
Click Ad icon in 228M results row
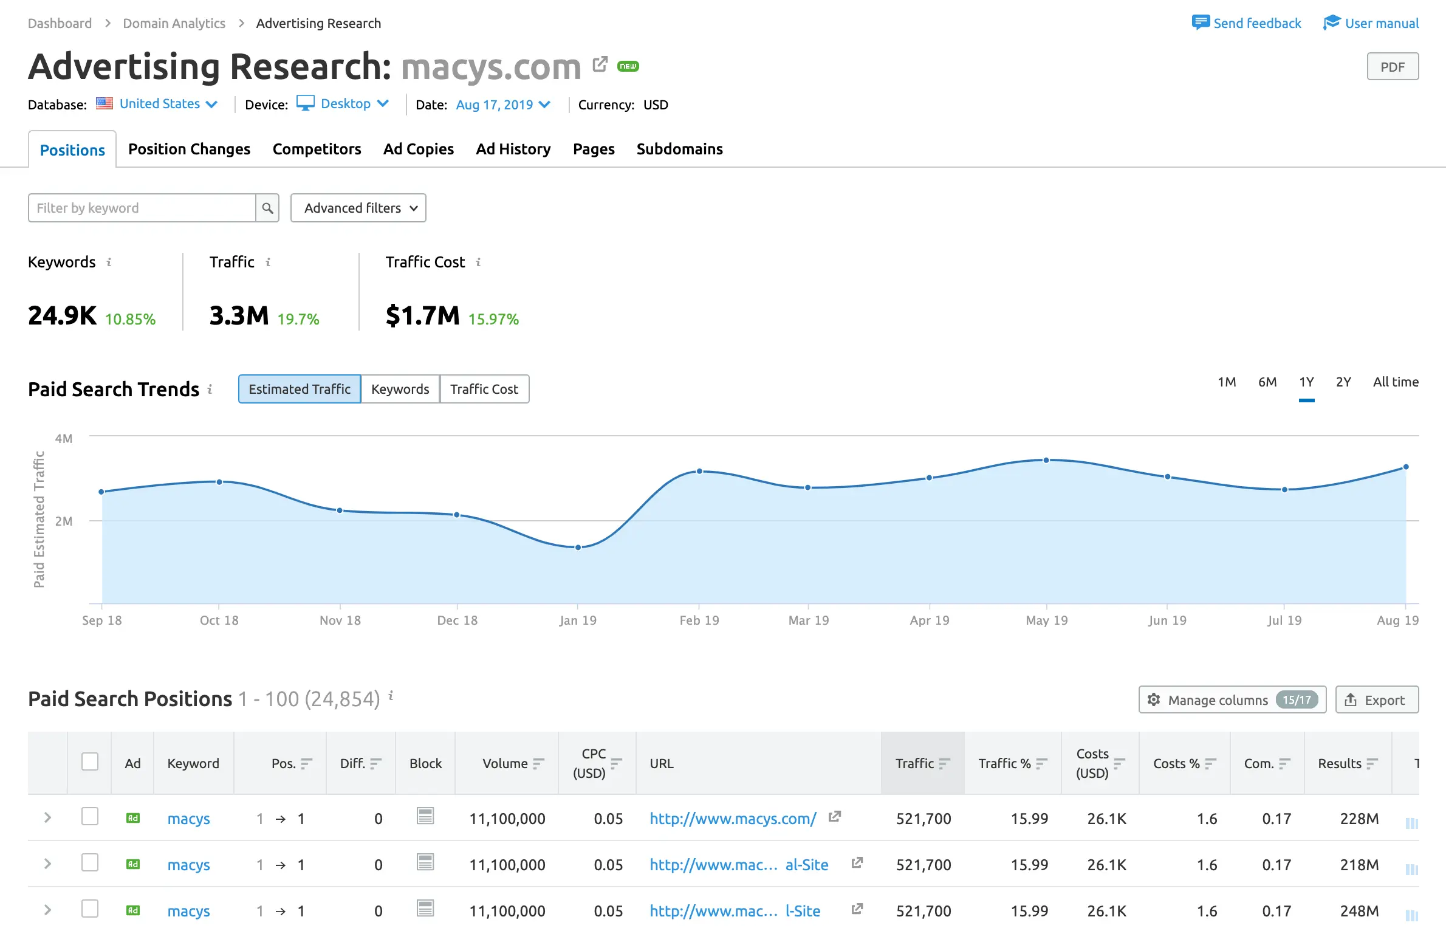(133, 818)
